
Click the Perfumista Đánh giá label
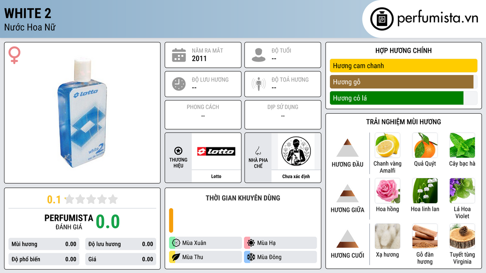(x=69, y=222)
